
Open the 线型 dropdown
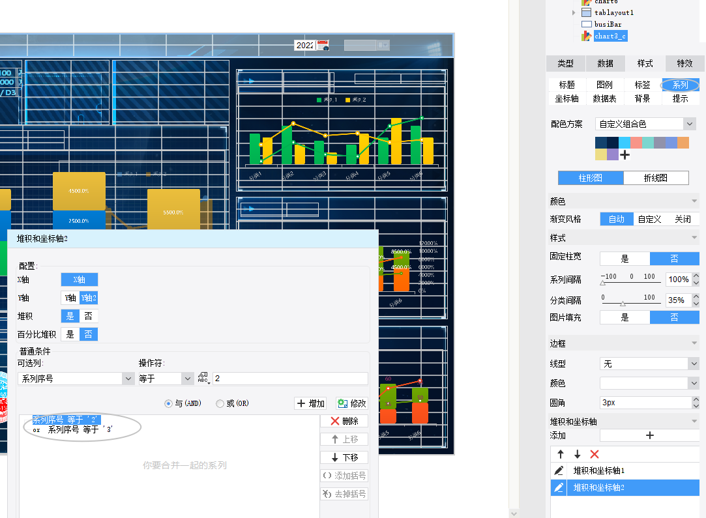point(694,364)
